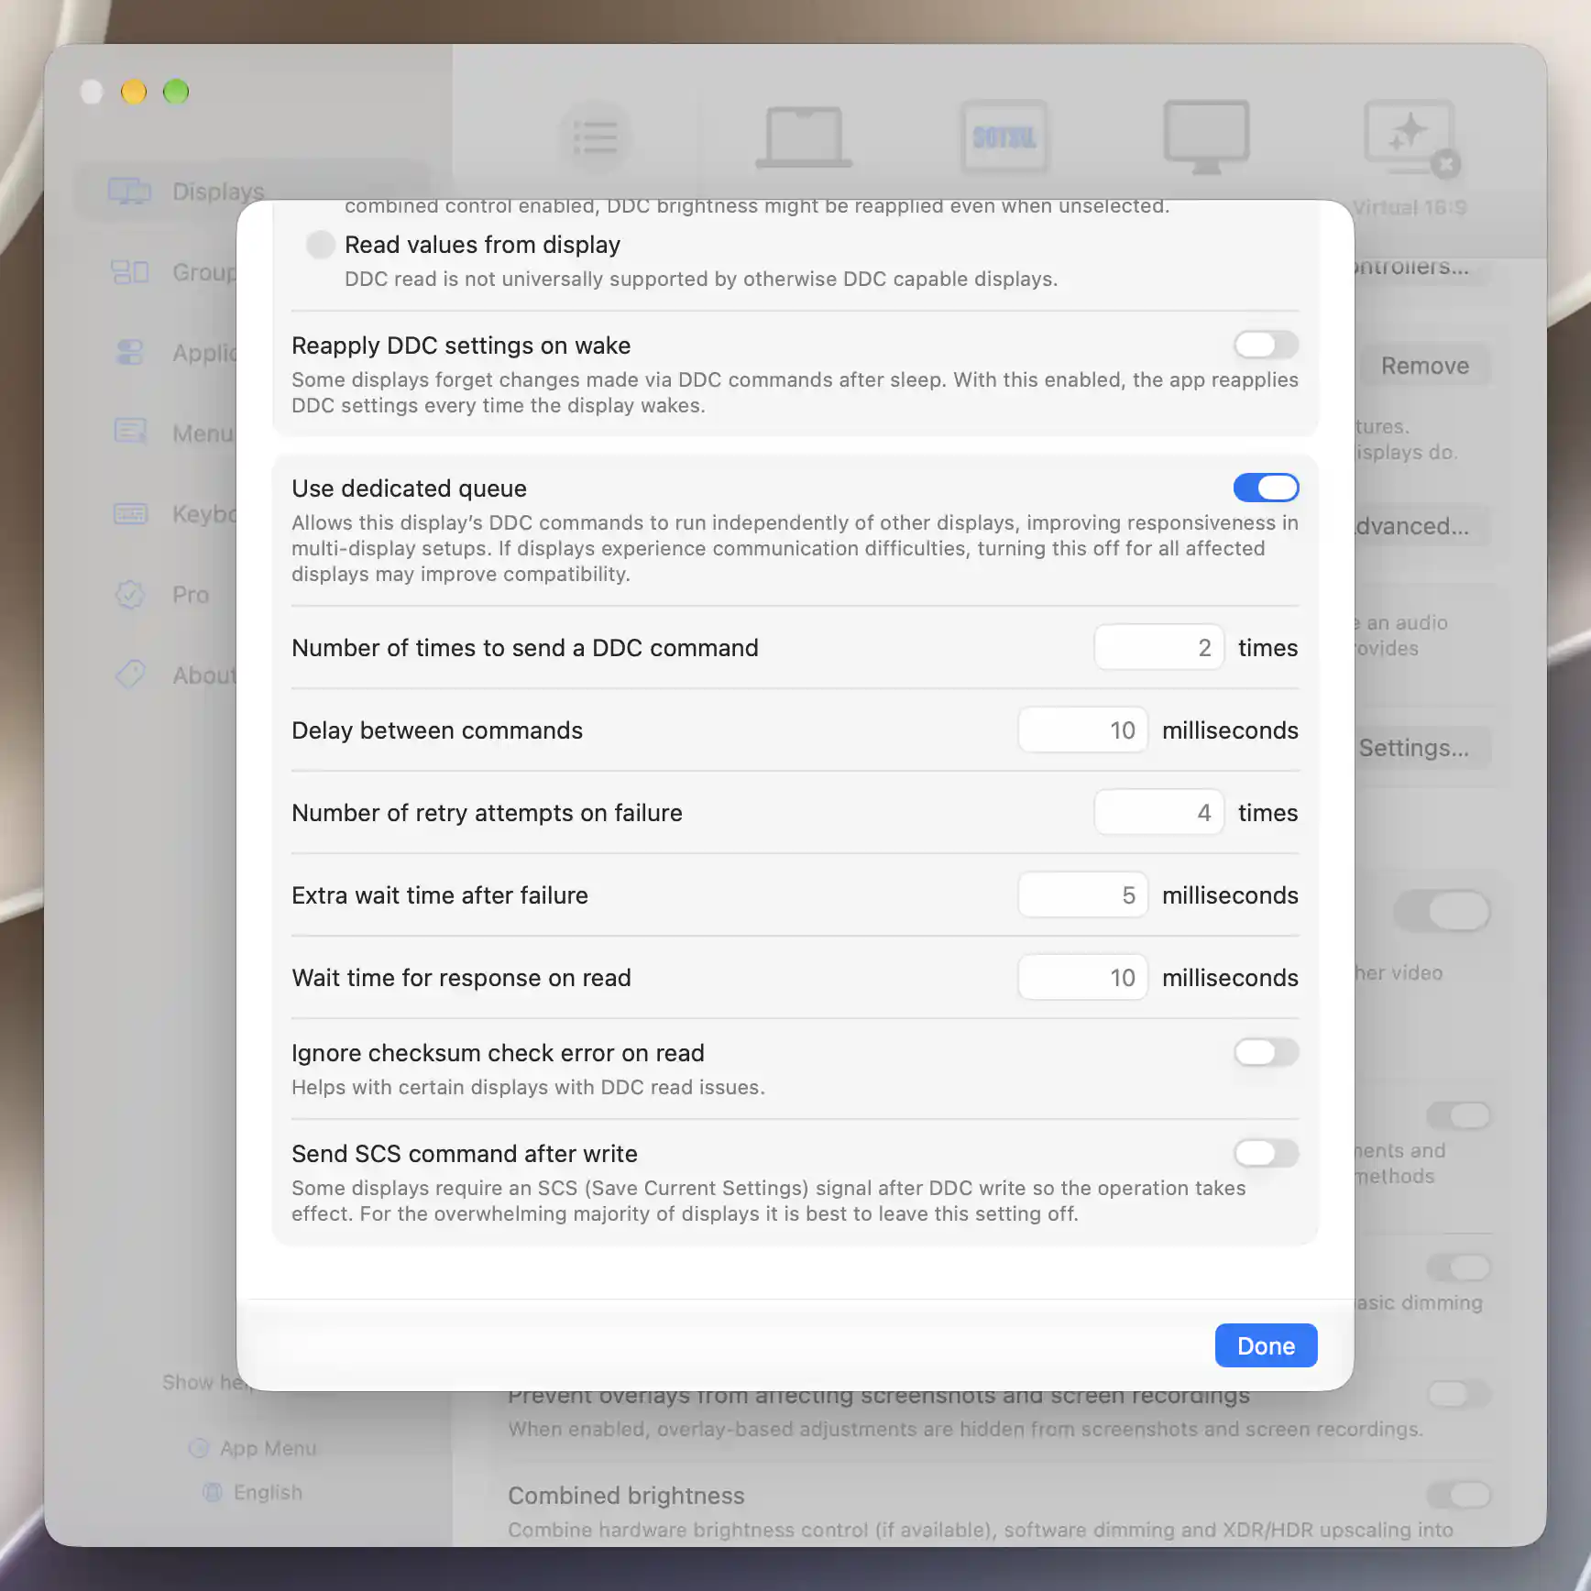Enable Reapply DDC settings on wake
This screenshot has width=1591, height=1591.
(x=1266, y=346)
